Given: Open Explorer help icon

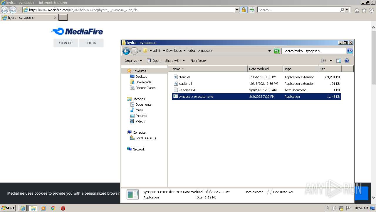Looking at the screenshot, I should point(347,61).
